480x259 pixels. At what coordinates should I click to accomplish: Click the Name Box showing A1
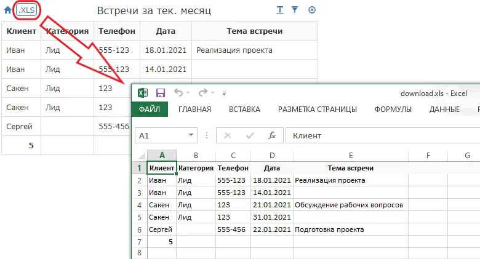click(x=161, y=135)
